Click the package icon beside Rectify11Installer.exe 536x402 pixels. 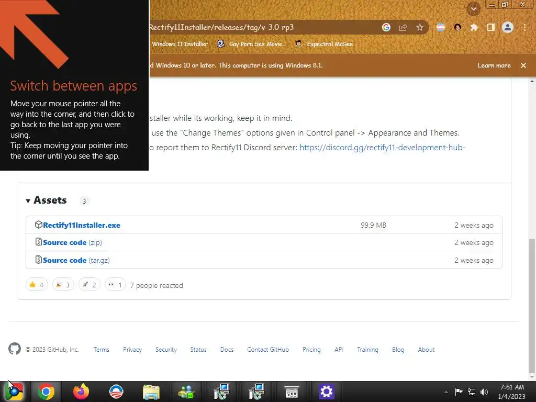[38, 225]
